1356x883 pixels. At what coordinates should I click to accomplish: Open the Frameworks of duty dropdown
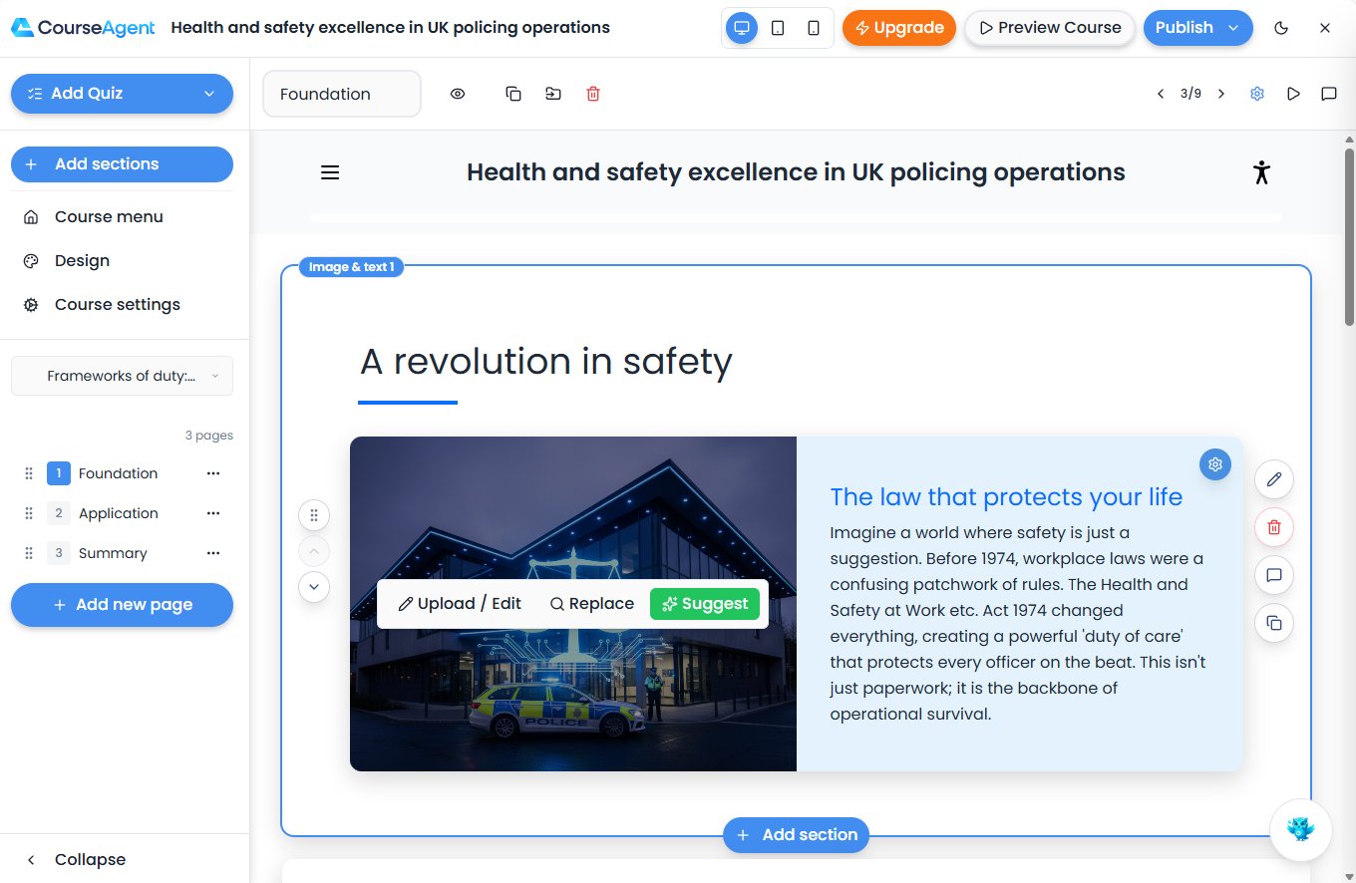122,376
